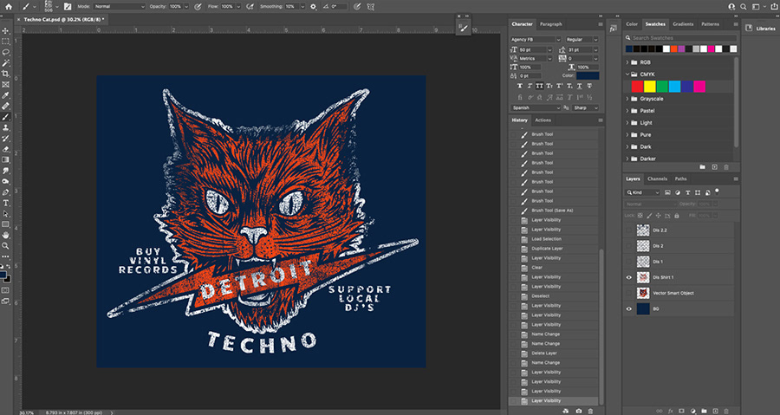Select the Rectangular Marquee tool
The width and height of the screenshot is (780, 415).
(x=5, y=42)
